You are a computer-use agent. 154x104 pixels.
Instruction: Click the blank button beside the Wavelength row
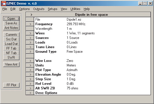pyautogui.click(x=30, y=29)
